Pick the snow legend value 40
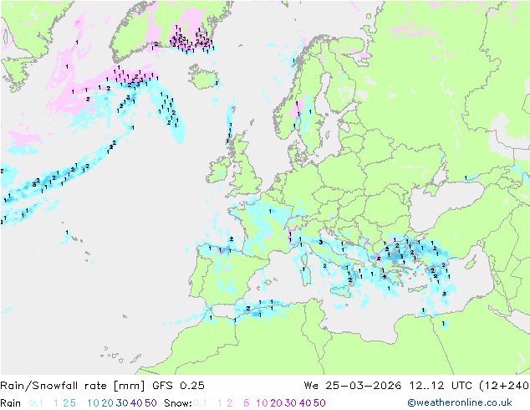This screenshot has height=410, width=530. pyautogui.click(x=305, y=403)
